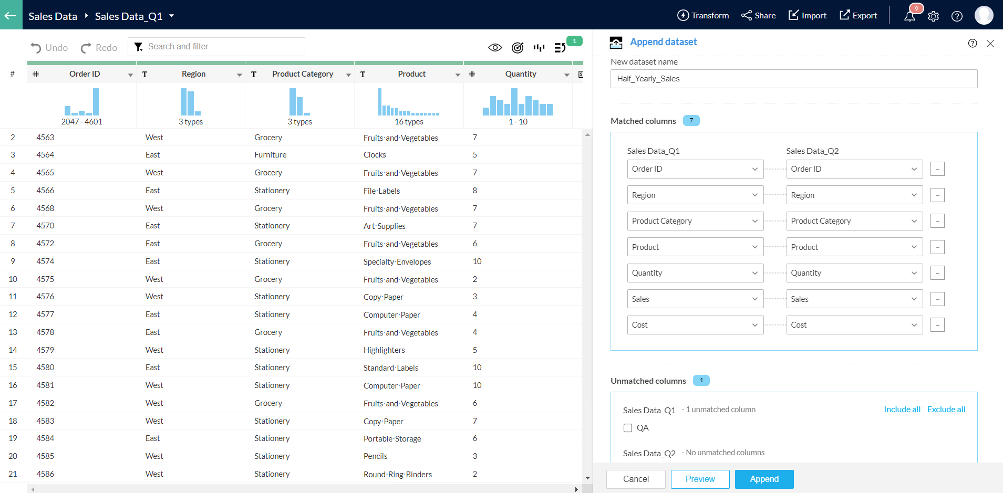Image resolution: width=1003 pixels, height=493 pixels.
Task: Click the Include all link
Action: (902, 410)
